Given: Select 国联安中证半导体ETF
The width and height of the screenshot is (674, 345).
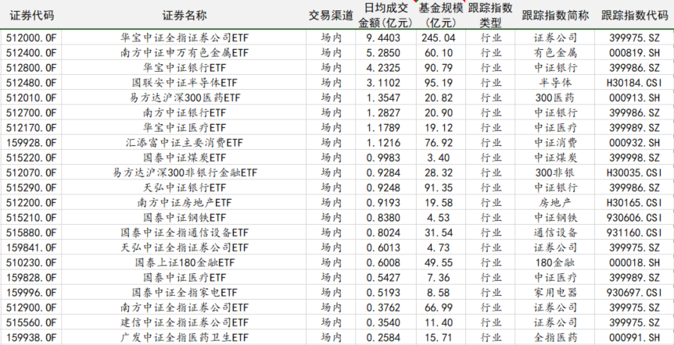Looking at the screenshot, I should pos(185,83).
